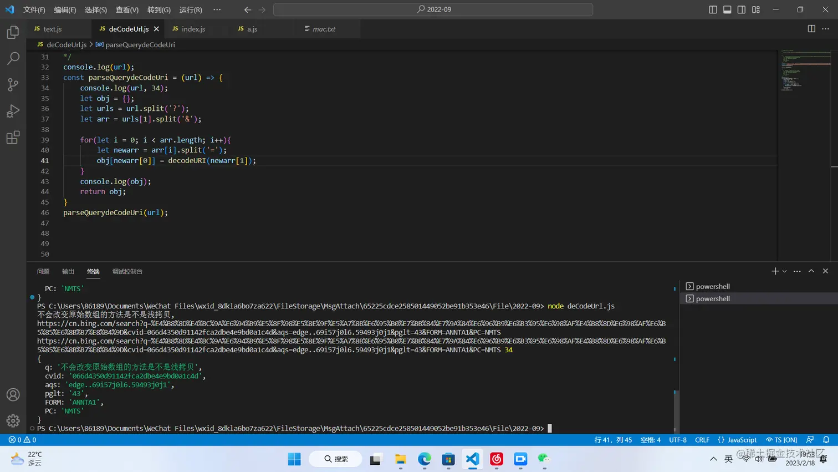Go forward using the navigation arrow
This screenshot has width=838, height=472.
pos(262,9)
